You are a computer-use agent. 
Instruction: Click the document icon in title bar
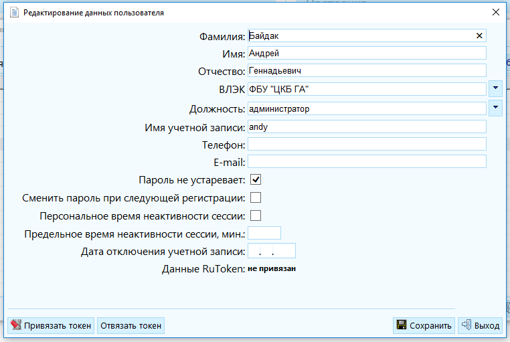pyautogui.click(x=14, y=13)
